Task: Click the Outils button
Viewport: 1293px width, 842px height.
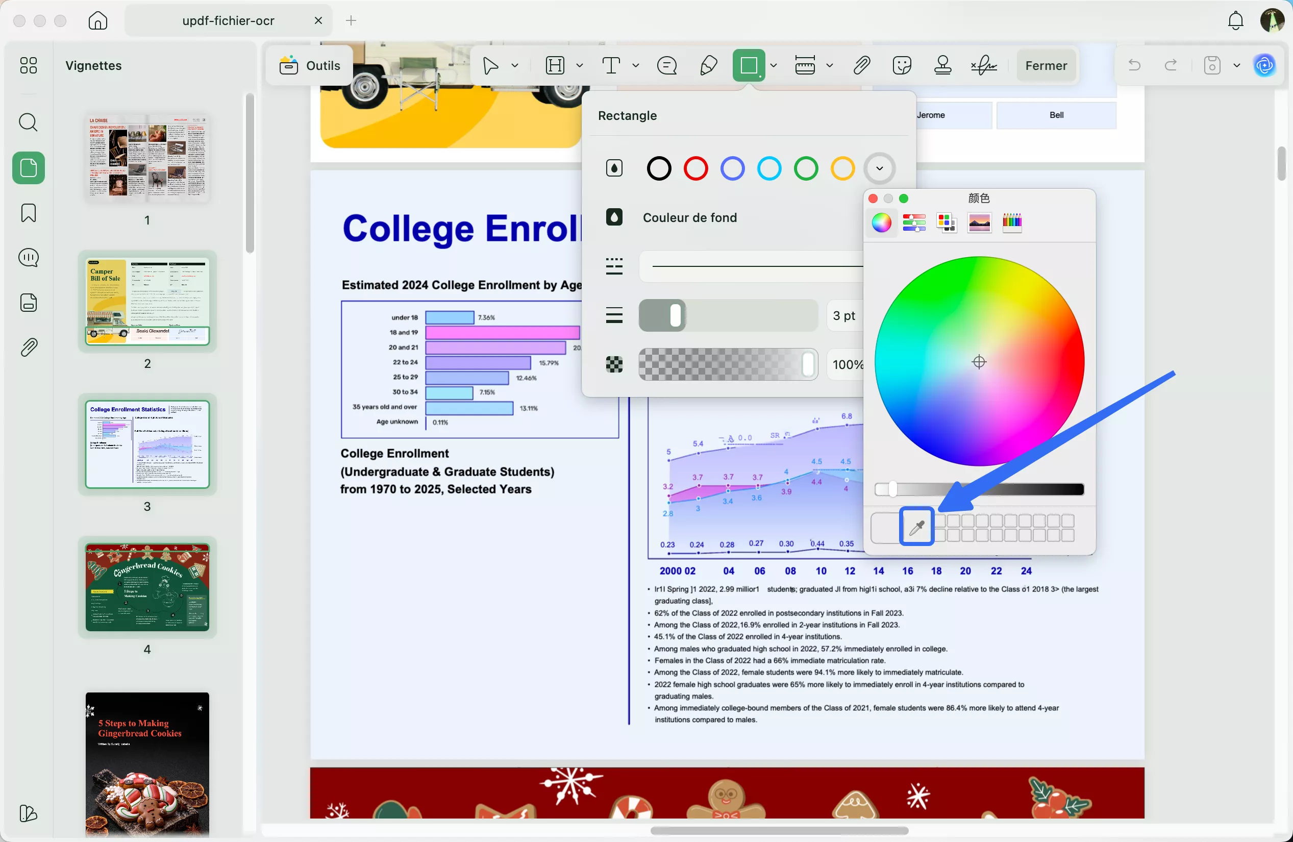Action: pos(310,66)
